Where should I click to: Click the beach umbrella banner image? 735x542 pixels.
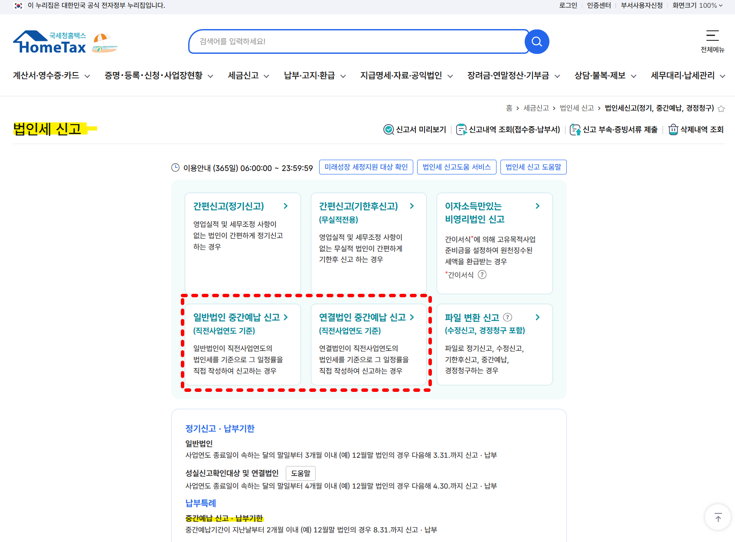click(x=105, y=43)
